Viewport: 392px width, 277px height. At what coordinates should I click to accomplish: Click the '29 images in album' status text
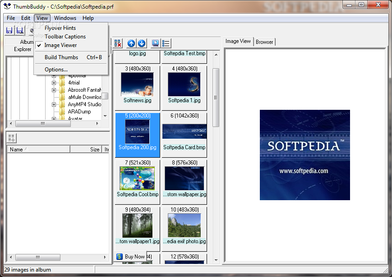click(28, 270)
